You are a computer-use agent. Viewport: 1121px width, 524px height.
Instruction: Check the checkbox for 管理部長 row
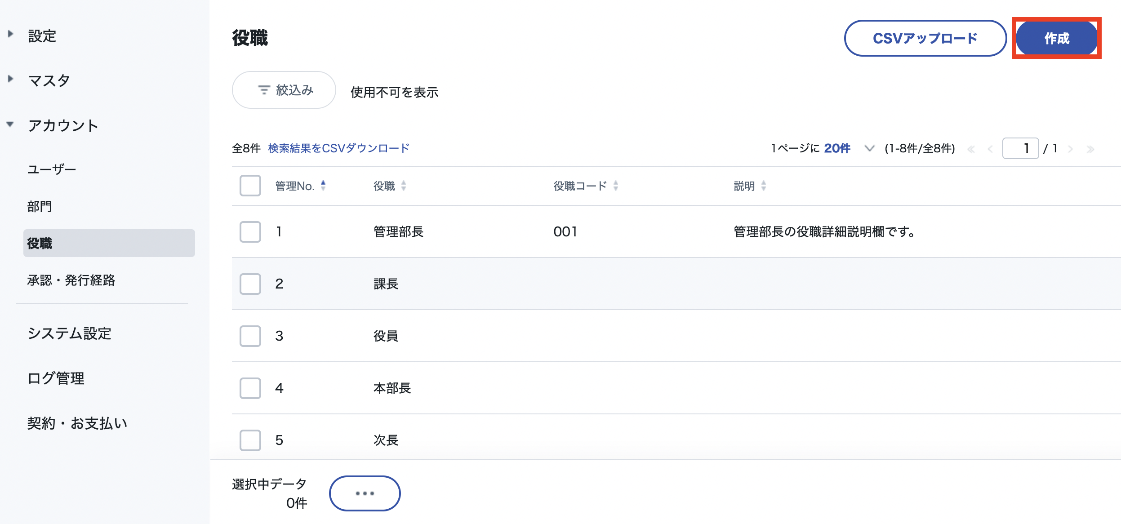point(250,231)
